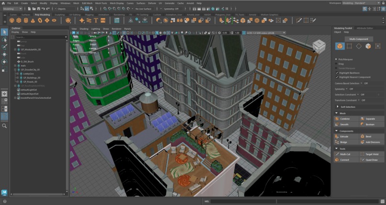Click the Multi-Cut knife shelf icon
Viewport: 386px width, 205px height.
point(299,21)
